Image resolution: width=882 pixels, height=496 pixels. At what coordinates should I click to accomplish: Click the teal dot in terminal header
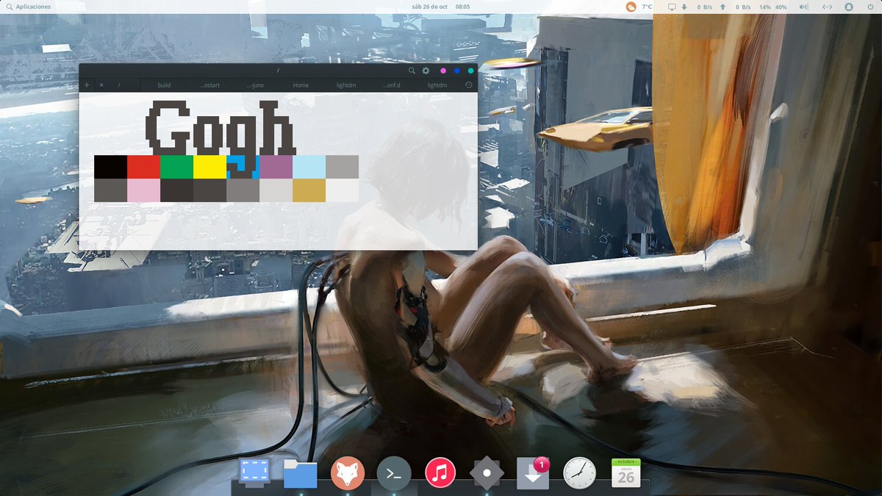[470, 71]
